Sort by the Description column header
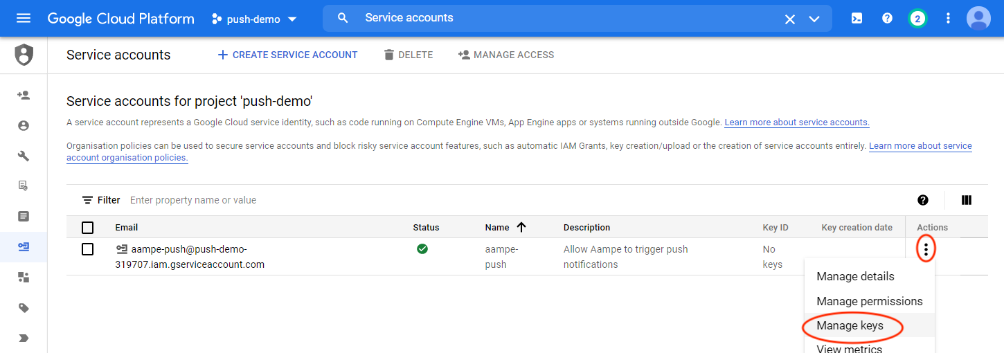Image resolution: width=1004 pixels, height=353 pixels. point(587,227)
